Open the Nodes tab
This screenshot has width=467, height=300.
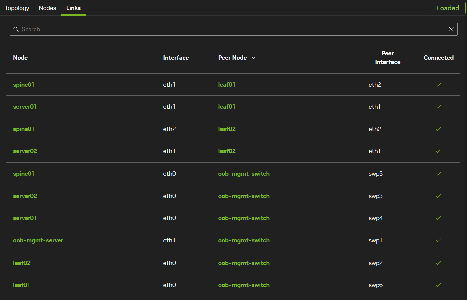point(47,8)
